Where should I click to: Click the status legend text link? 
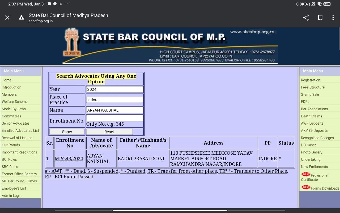click(x=167, y=174)
